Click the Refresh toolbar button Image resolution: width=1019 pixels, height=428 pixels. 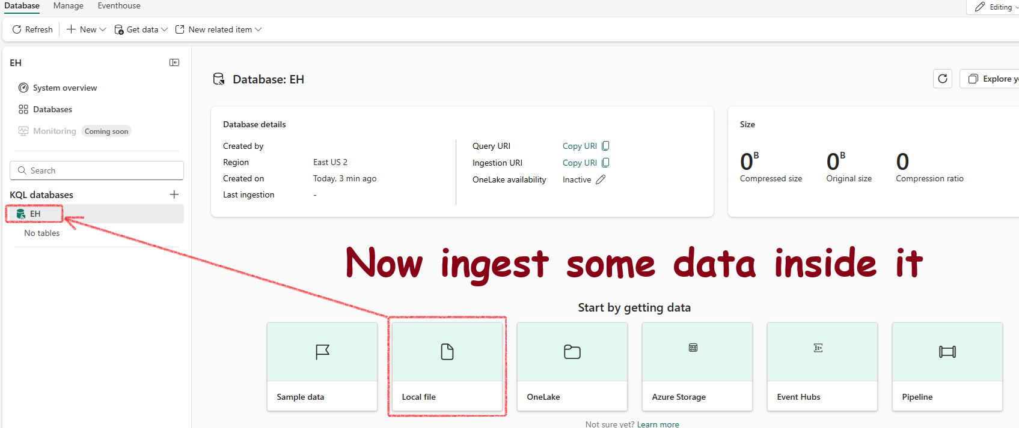[32, 29]
